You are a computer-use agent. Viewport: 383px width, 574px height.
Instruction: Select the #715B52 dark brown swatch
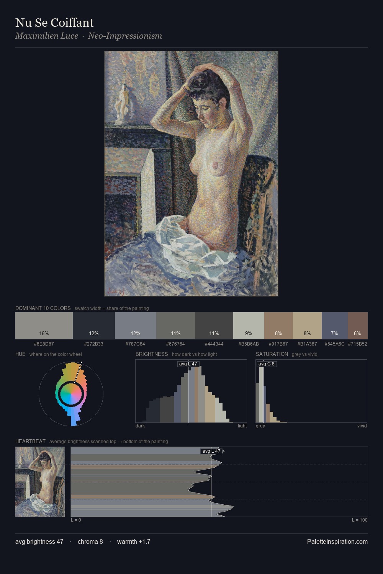pos(358,326)
